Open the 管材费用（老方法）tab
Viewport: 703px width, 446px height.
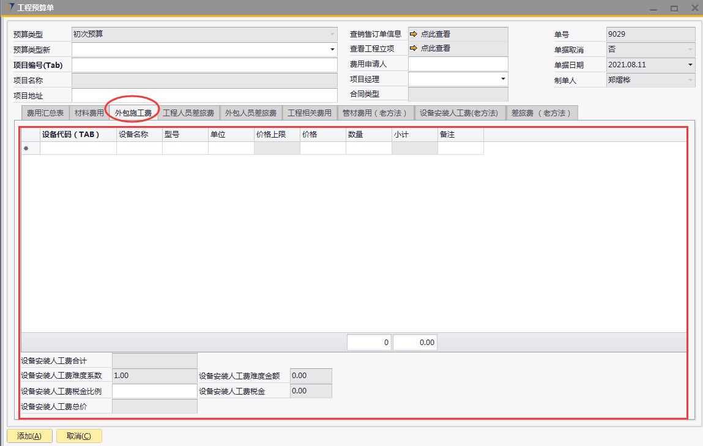coord(375,113)
